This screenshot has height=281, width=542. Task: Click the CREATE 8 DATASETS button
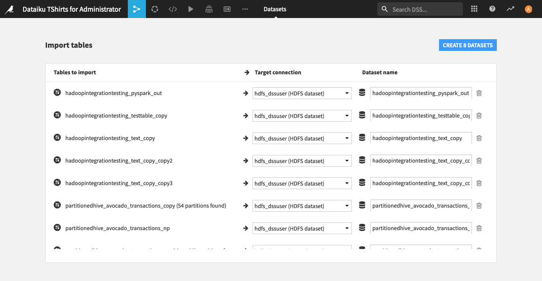467,45
